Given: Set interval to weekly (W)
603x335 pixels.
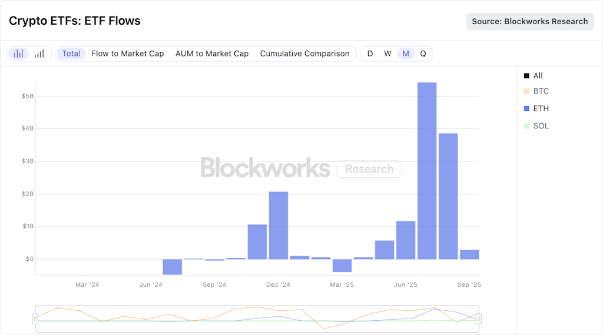Looking at the screenshot, I should coord(387,54).
